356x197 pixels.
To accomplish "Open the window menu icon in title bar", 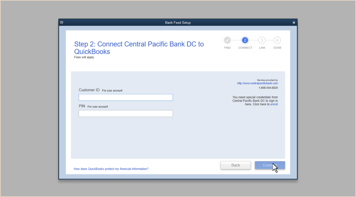I will pos(61,22).
